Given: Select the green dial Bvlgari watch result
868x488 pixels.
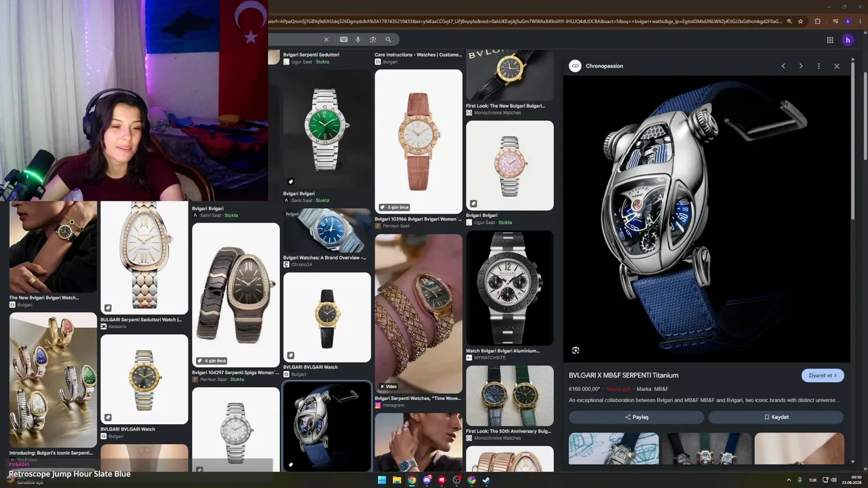Looking at the screenshot, I should click(x=327, y=129).
